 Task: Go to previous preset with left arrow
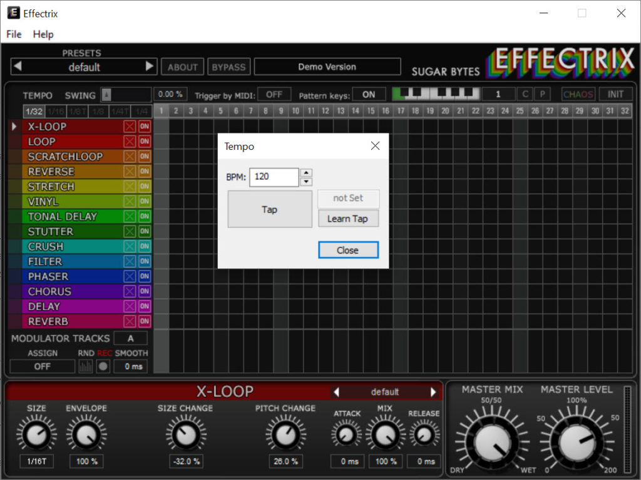point(18,66)
